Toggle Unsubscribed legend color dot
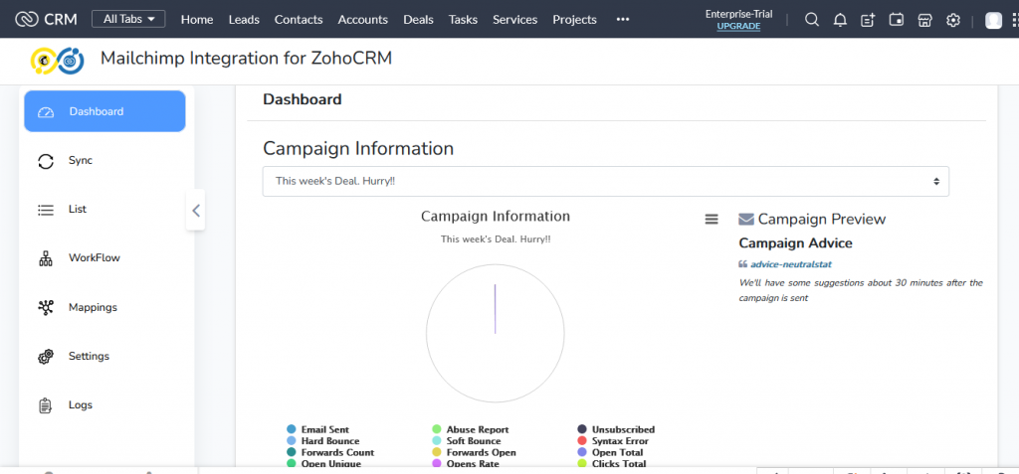Image resolution: width=1019 pixels, height=474 pixels. pyautogui.click(x=582, y=429)
